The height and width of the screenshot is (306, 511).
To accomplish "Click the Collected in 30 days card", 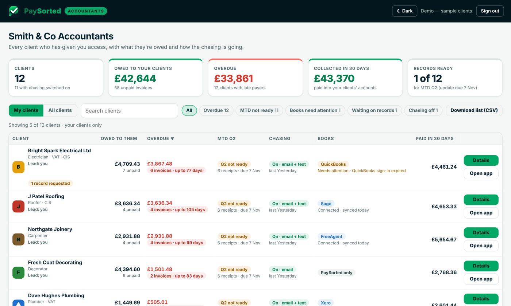I will click(355, 78).
